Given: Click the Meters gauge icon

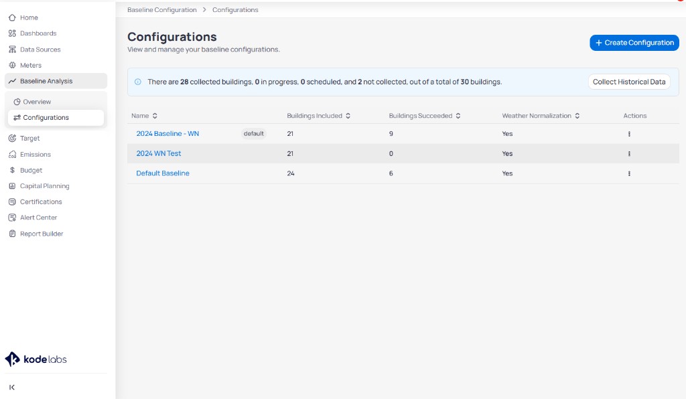Looking at the screenshot, I should click(x=12, y=65).
